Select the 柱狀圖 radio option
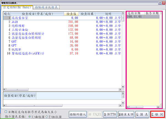This screenshot has width=166, height=119. pyautogui.click(x=46, y=116)
